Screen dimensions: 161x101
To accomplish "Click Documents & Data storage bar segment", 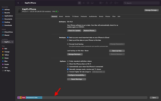I will (x=34, y=97).
